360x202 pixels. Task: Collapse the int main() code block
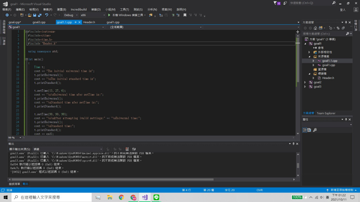pyautogui.click(x=27, y=59)
